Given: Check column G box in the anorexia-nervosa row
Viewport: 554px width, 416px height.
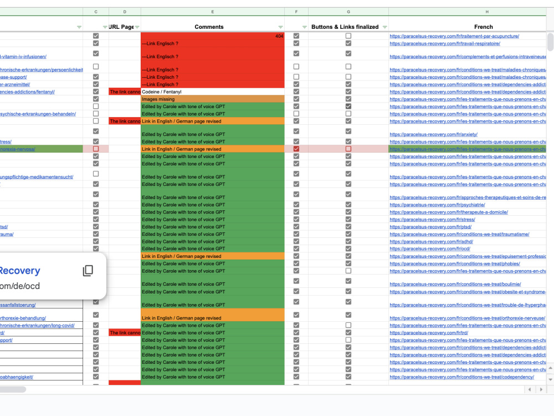Looking at the screenshot, I should point(348,149).
